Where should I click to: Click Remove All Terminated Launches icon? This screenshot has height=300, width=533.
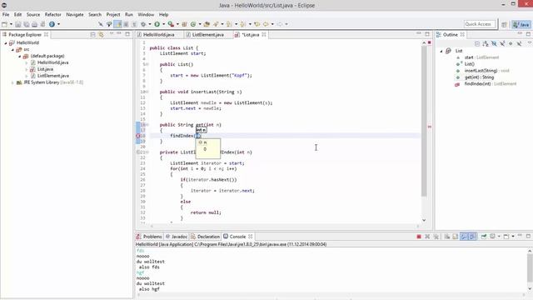click(x=436, y=237)
